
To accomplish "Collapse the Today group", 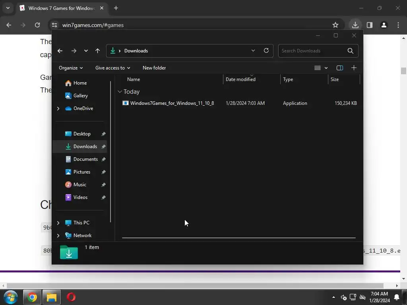I will (x=120, y=92).
